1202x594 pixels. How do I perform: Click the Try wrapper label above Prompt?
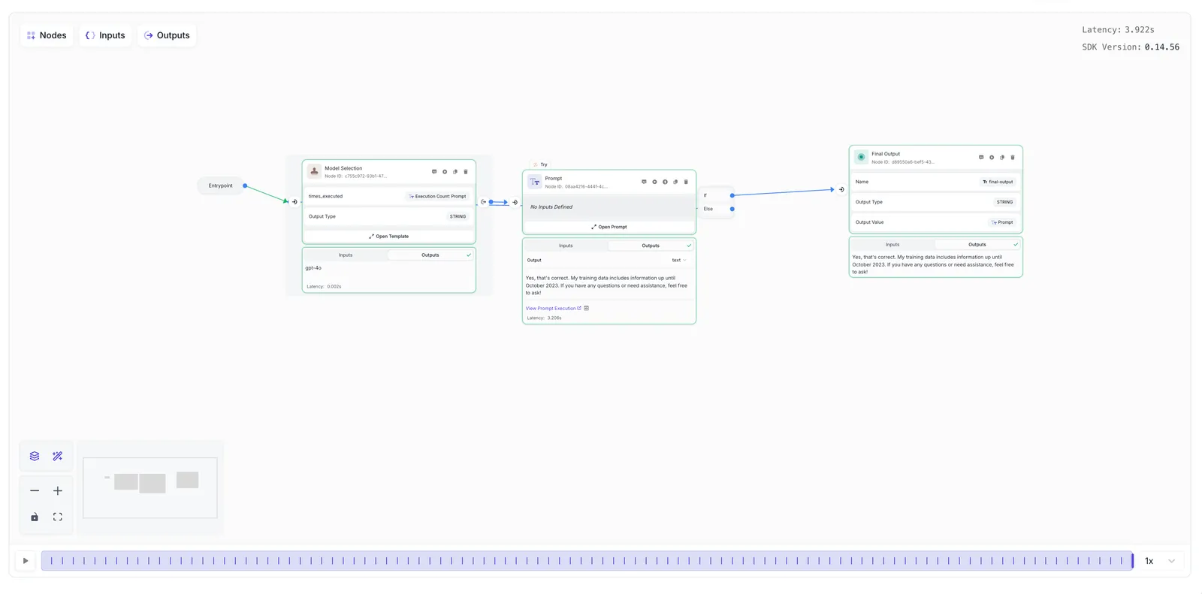pyautogui.click(x=540, y=164)
